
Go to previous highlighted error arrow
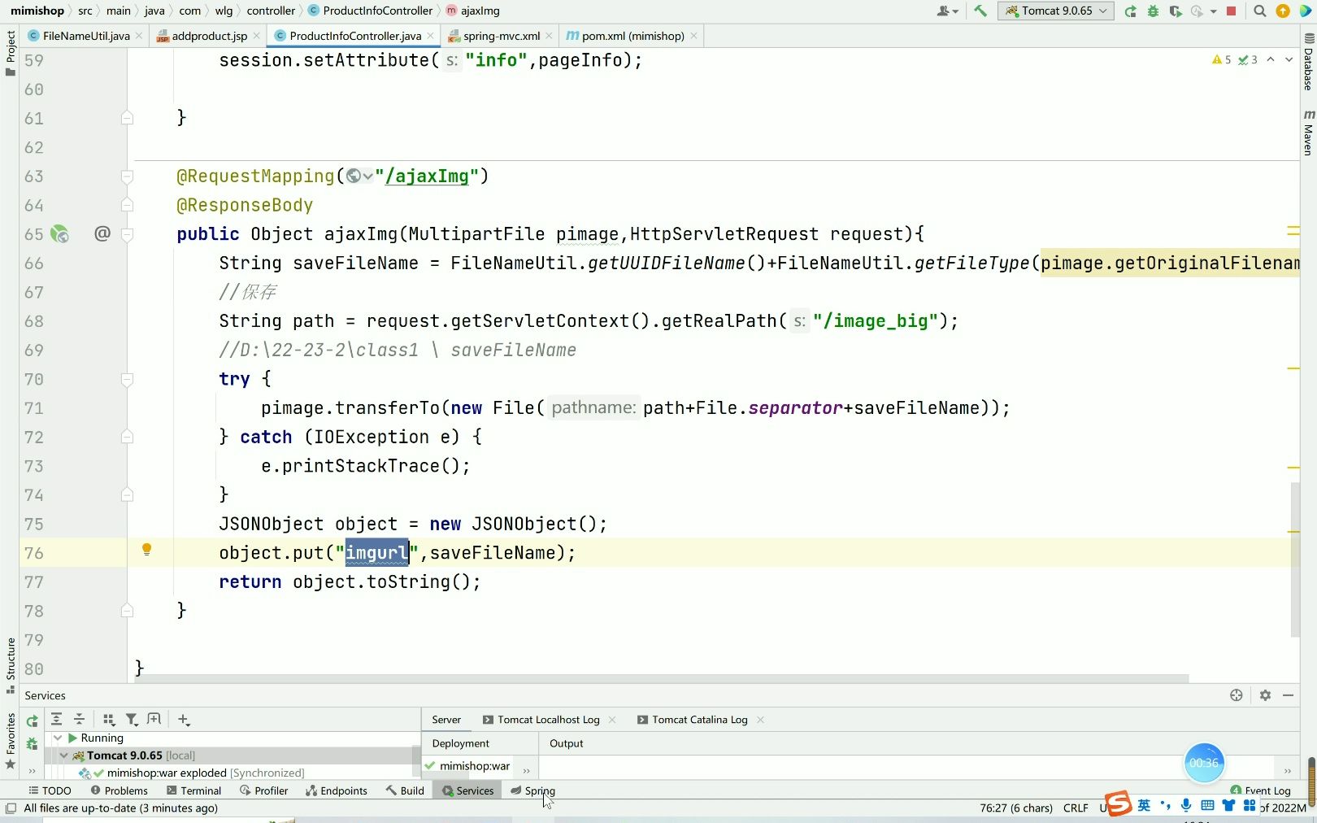1271,59
